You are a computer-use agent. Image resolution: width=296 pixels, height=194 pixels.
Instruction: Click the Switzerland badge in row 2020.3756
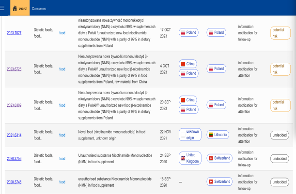click(219, 158)
